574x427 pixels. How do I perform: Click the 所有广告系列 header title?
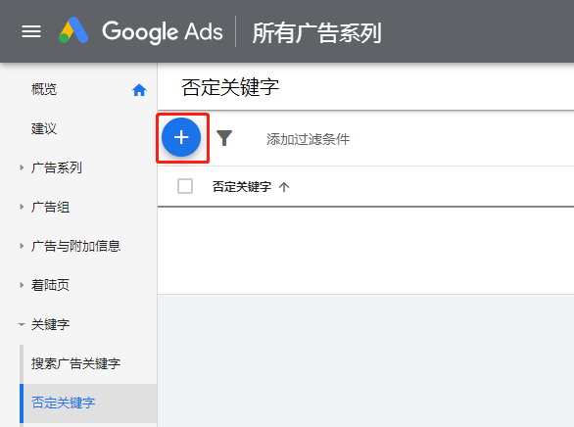[x=317, y=32]
